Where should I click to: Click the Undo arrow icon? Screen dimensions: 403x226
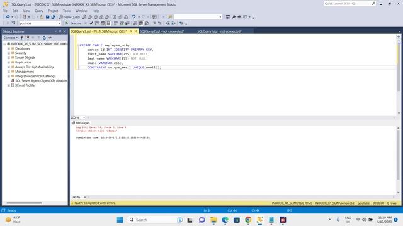(134, 17)
